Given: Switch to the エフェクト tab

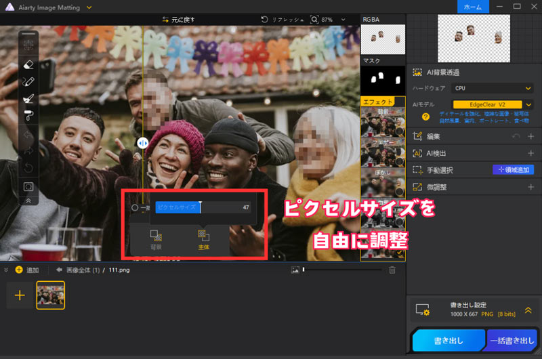Looking at the screenshot, I should pos(377,102).
